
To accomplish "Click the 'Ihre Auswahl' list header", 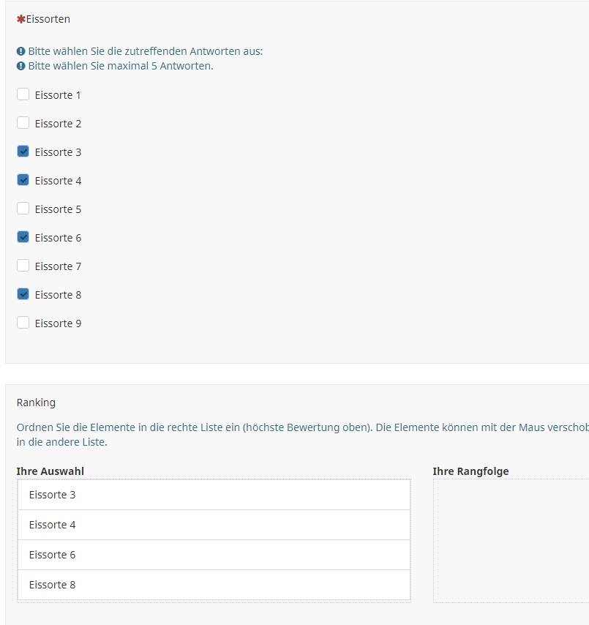I will [50, 471].
